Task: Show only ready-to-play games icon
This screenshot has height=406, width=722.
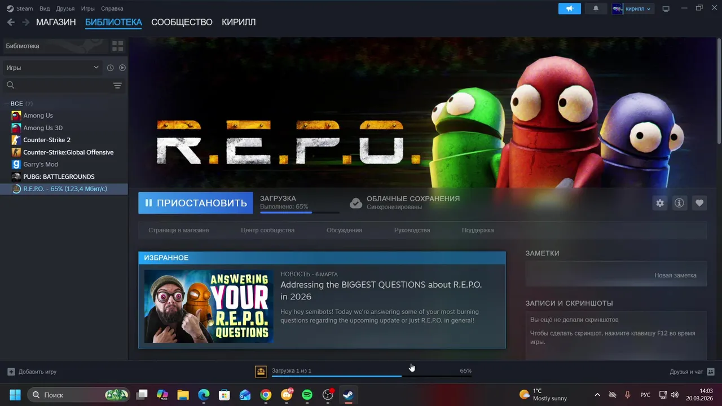Action: coord(122,68)
